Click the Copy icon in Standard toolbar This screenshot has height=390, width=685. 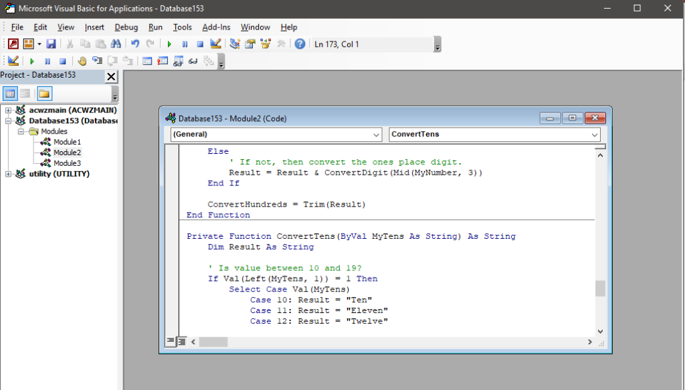pos(85,43)
